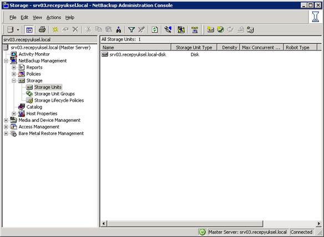Sort by Storage Unit Type column header
The height and width of the screenshot is (237, 324).
[194, 48]
